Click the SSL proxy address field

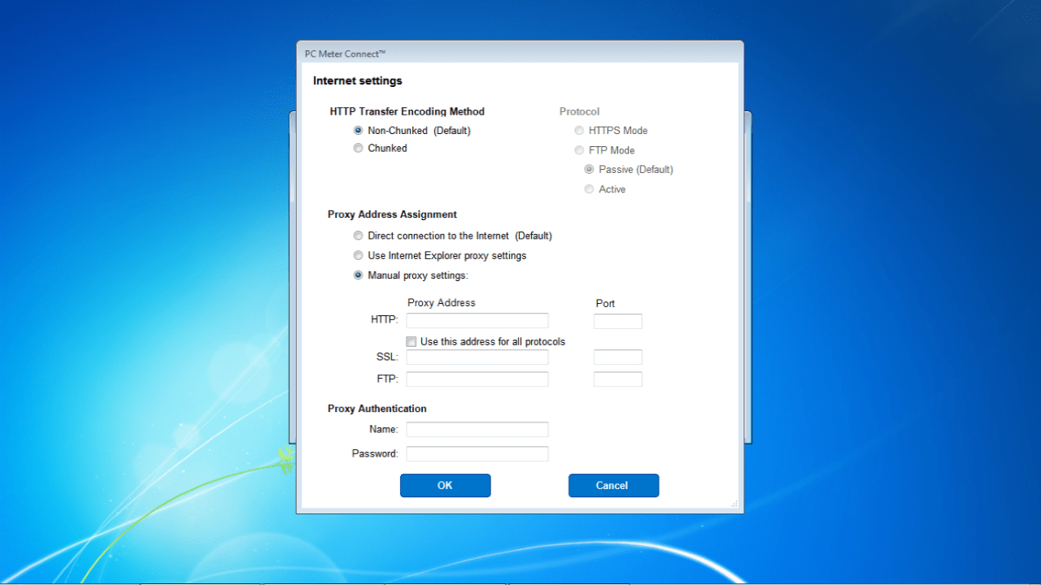pos(477,357)
